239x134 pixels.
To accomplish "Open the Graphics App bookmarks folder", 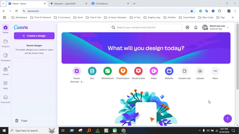I will coord(152,18).
